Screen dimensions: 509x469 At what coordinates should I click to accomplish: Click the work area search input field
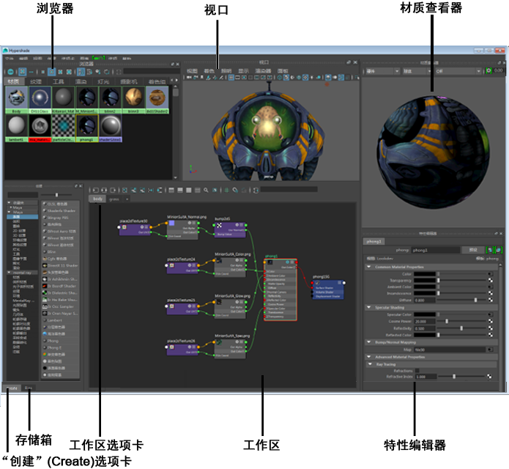289,189
